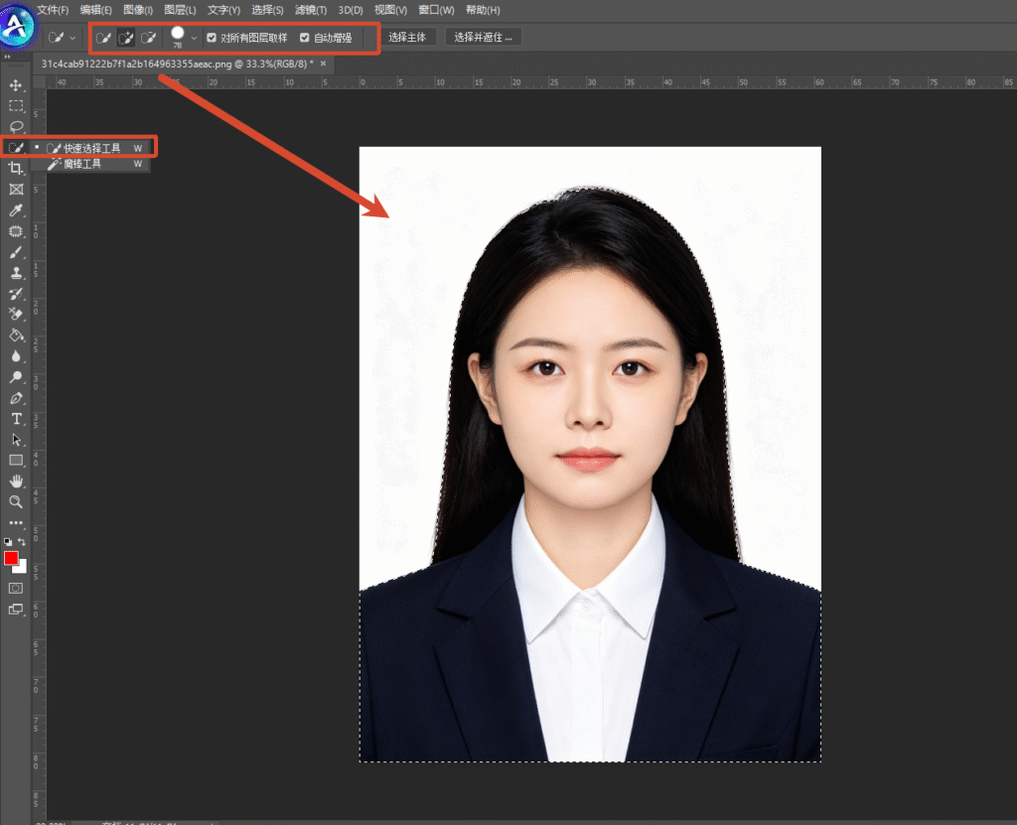Select the Crop tool
Viewport: 1017px width, 825px height.
pos(16,168)
